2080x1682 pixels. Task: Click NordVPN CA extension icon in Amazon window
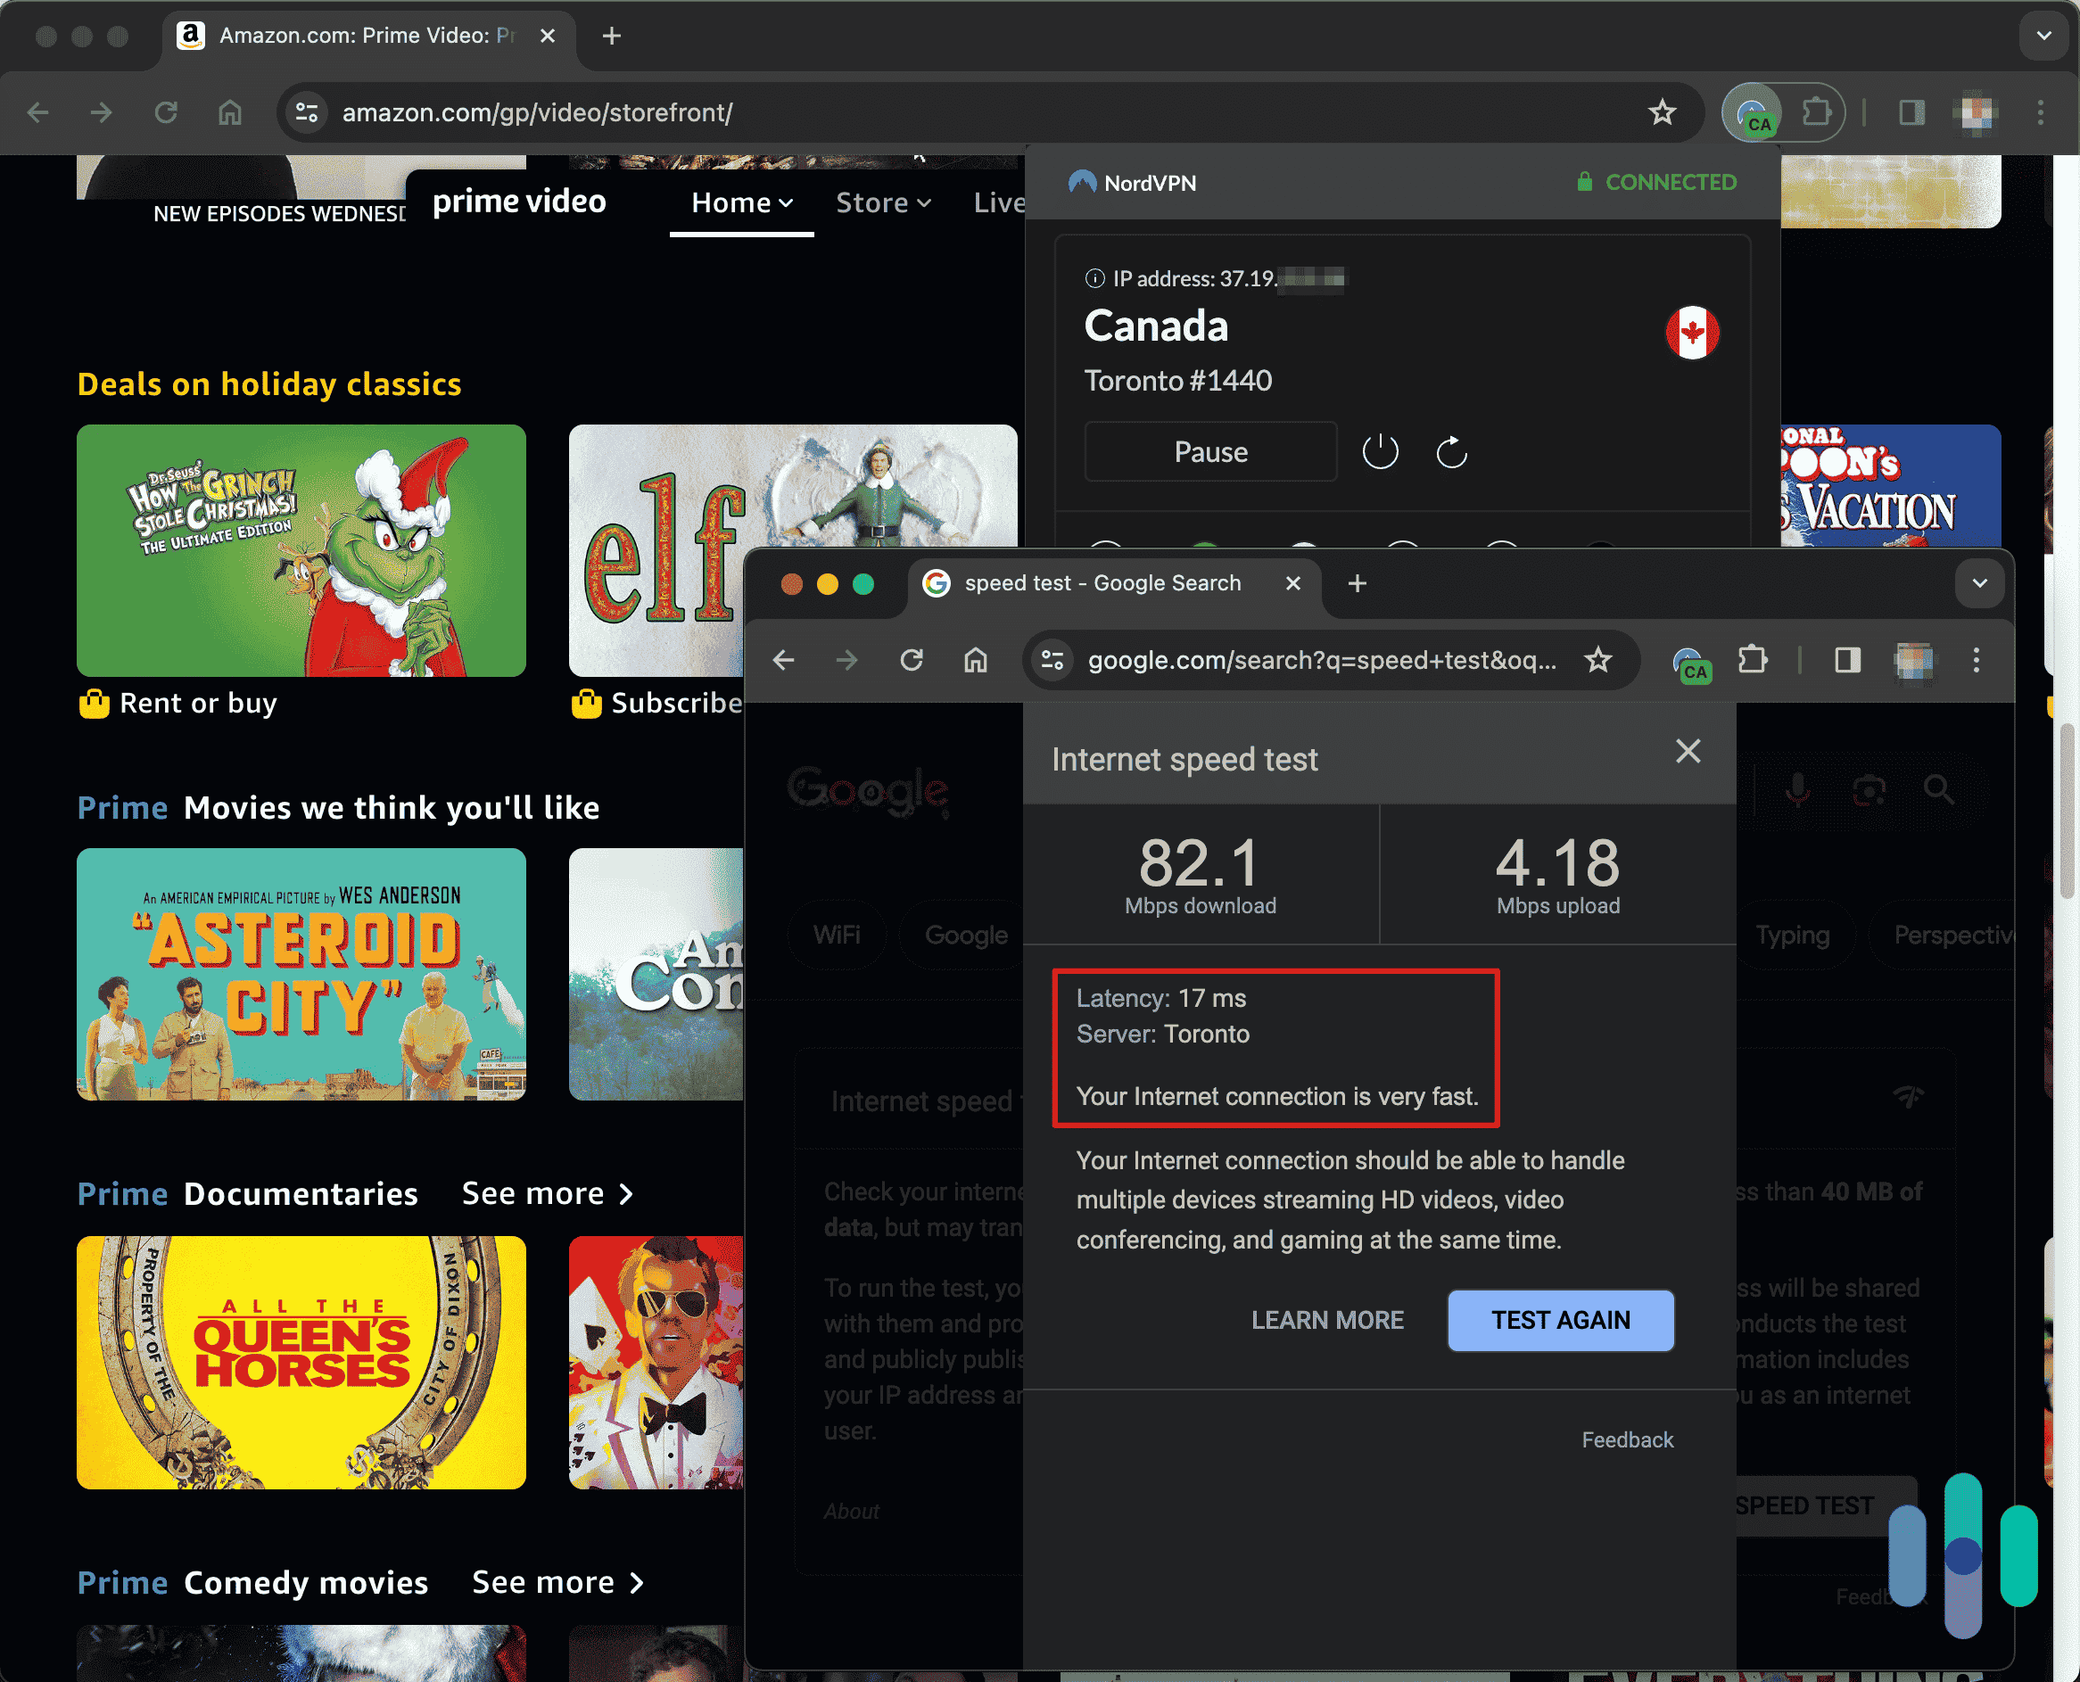pyautogui.click(x=1754, y=114)
